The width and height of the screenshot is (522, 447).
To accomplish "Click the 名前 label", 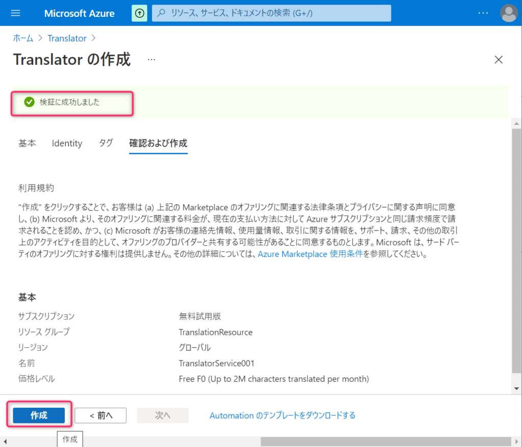I will pos(27,363).
